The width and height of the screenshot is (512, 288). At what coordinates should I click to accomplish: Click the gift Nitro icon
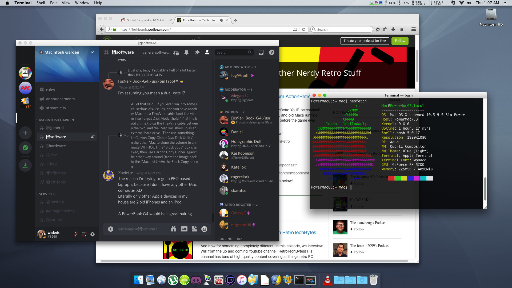tap(174, 229)
